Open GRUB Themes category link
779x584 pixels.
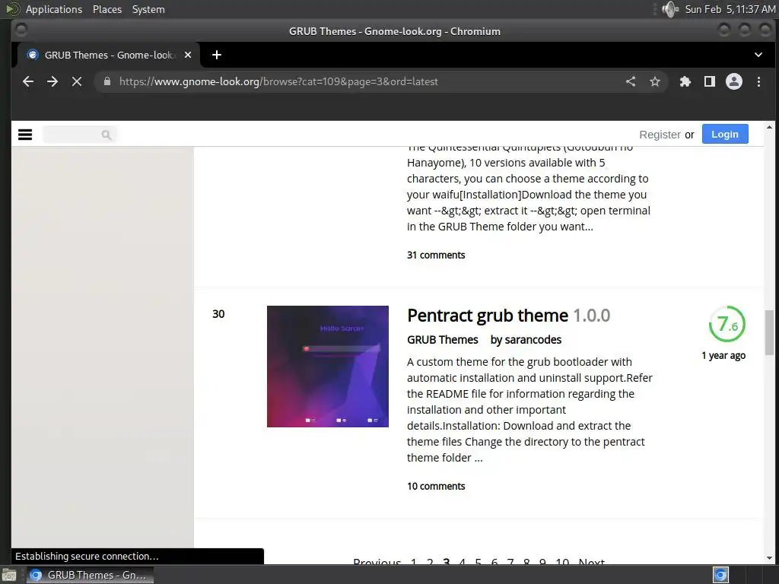pyautogui.click(x=443, y=340)
